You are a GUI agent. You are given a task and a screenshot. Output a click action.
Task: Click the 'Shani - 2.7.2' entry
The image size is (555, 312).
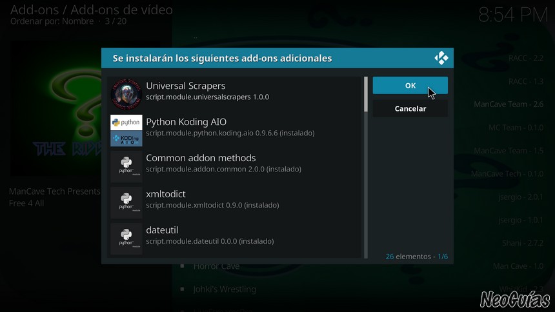click(523, 243)
